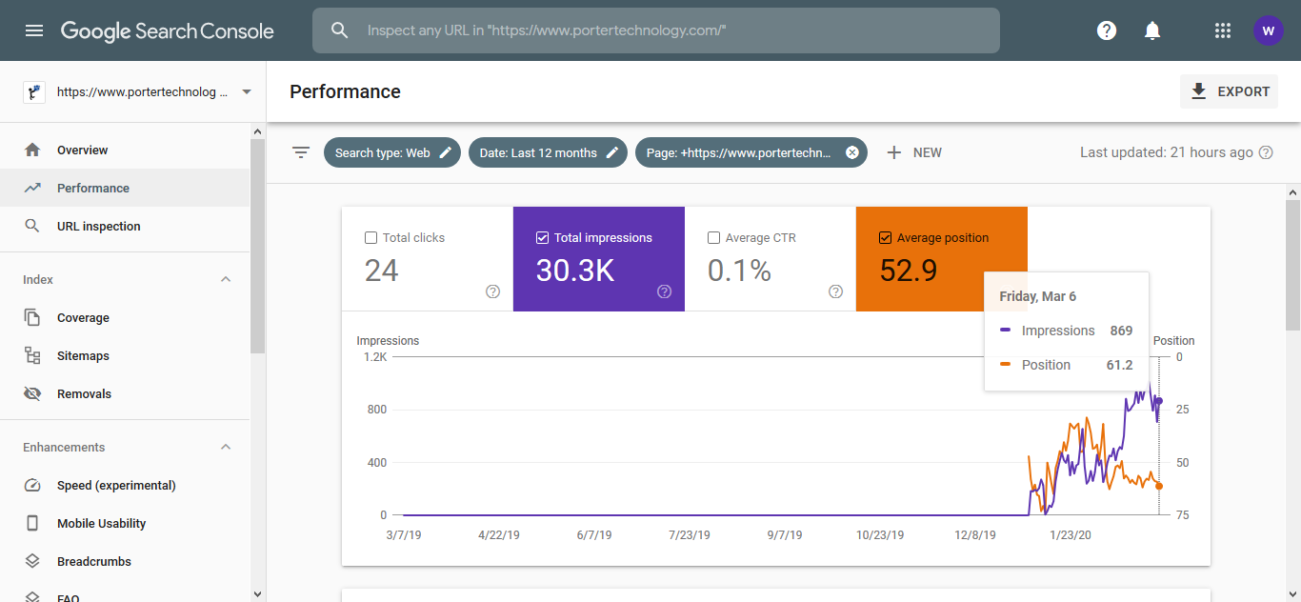
Task: Open Breadcrumbs enhancement report
Action: point(125,561)
